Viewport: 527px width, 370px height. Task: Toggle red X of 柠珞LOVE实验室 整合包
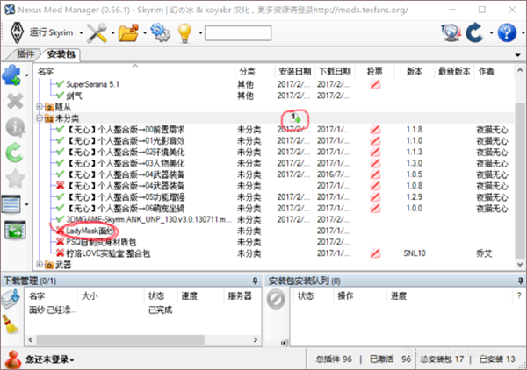(x=61, y=253)
